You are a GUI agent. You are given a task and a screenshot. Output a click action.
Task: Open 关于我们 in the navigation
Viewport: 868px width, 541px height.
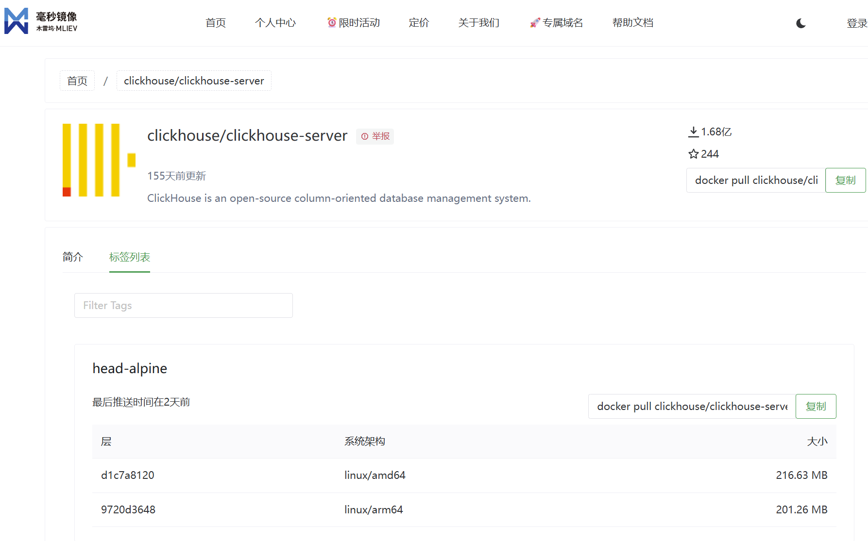(x=479, y=23)
